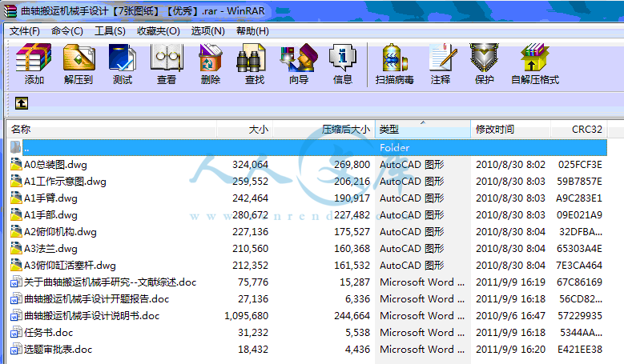Click size value 324,064
624x364 pixels.
click(x=250, y=164)
